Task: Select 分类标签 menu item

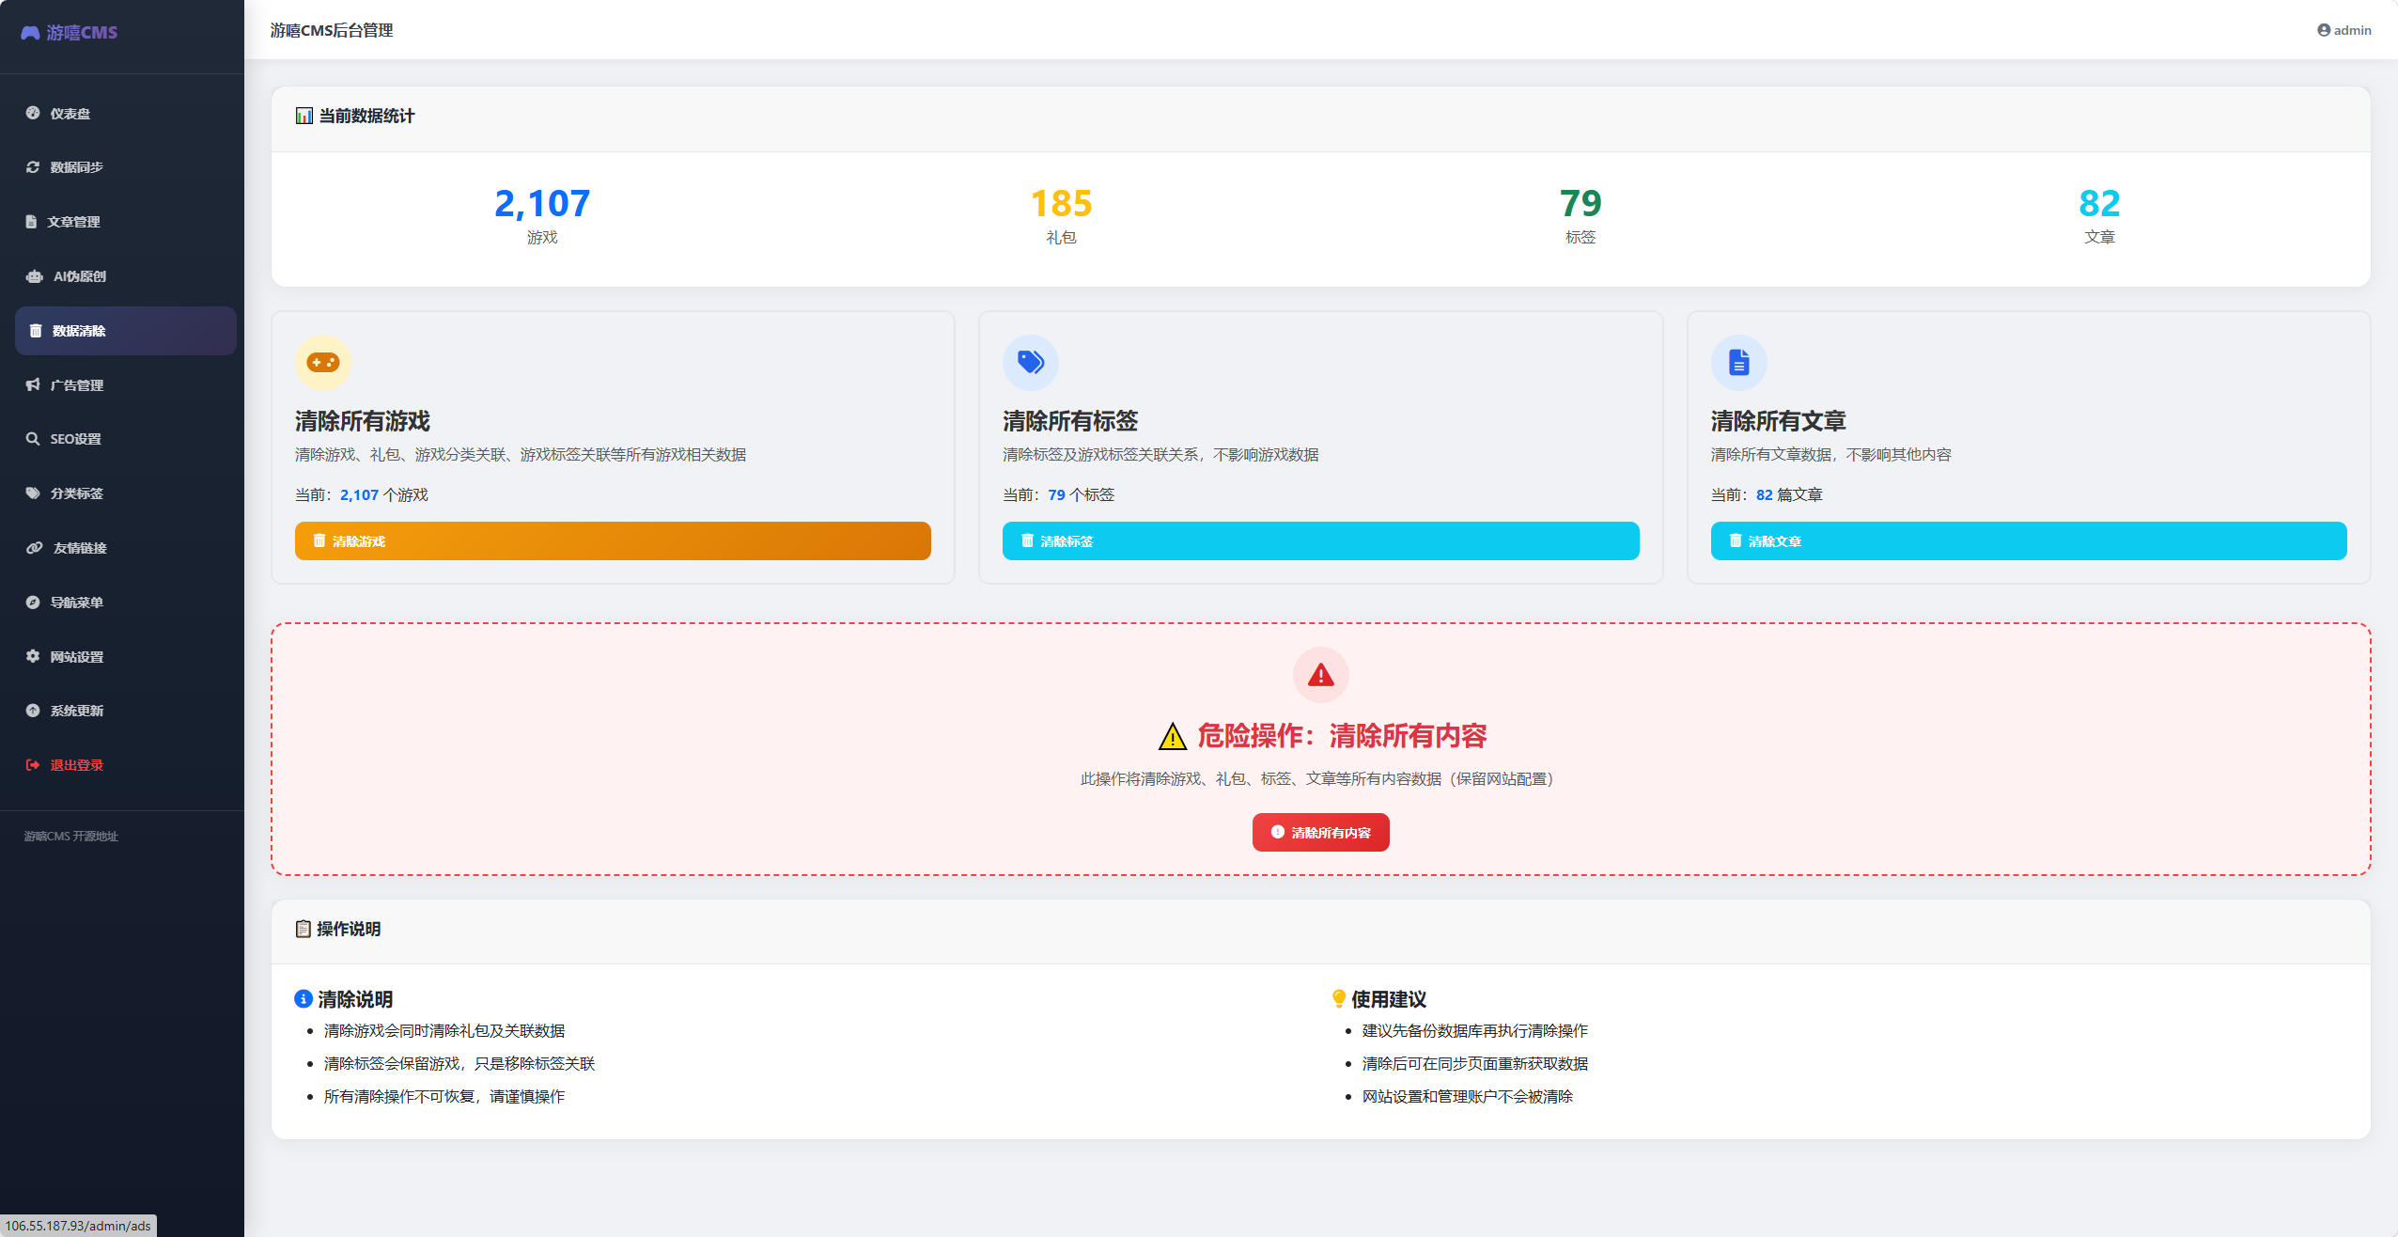Action: [x=126, y=493]
